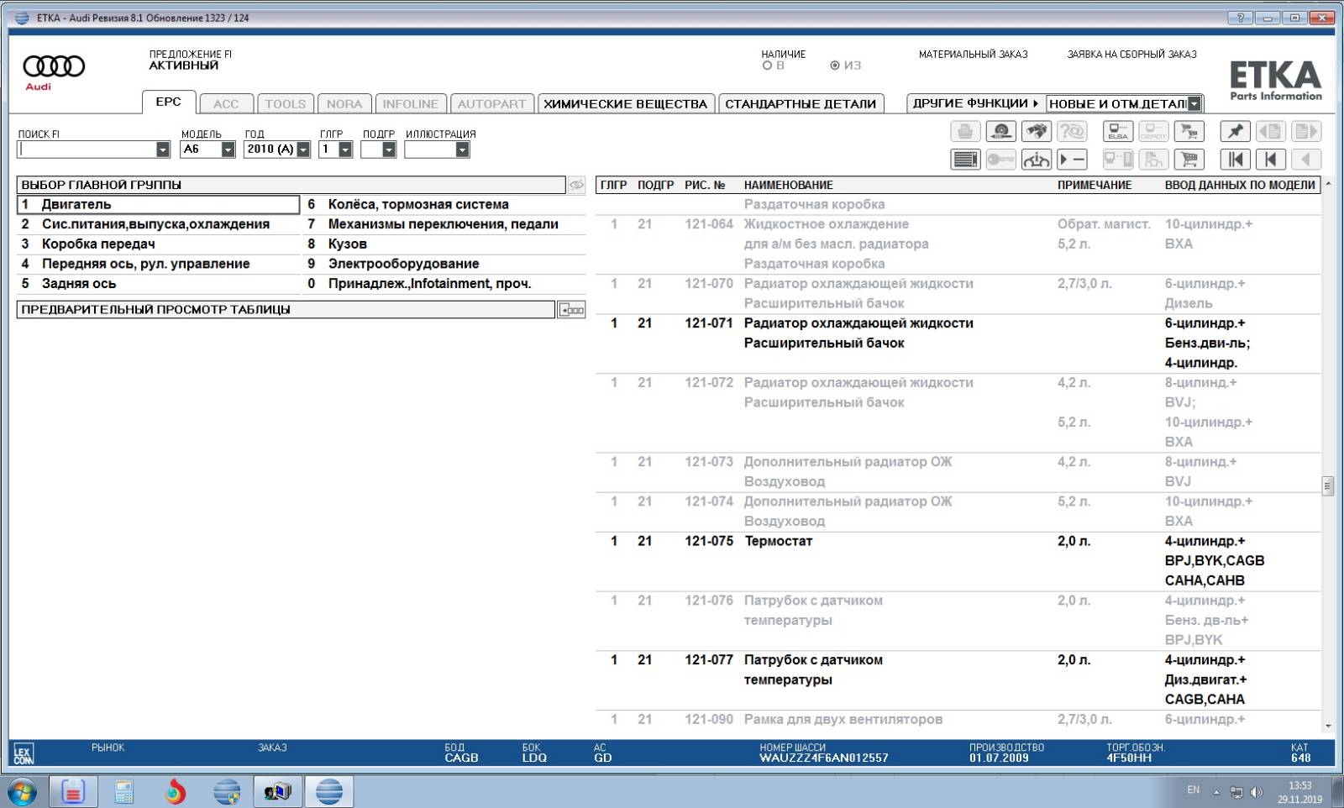The width and height of the screenshot is (1344, 808).
Task: Open the СТАНДАРТНЫЕ ДЕТАЛИ tab
Action: pyautogui.click(x=801, y=104)
